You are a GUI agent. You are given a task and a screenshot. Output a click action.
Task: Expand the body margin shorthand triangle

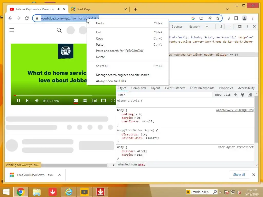135,118
